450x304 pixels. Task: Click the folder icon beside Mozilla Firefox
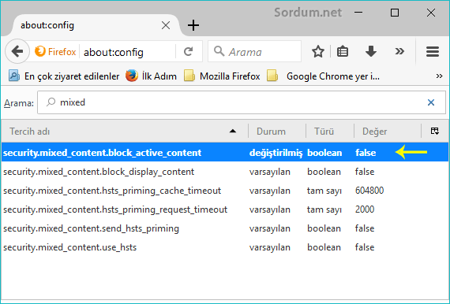(189, 76)
